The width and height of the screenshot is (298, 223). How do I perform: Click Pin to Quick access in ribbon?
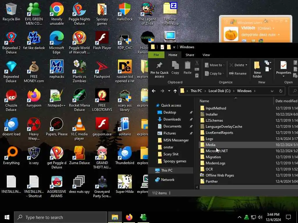[x=159, y=70]
